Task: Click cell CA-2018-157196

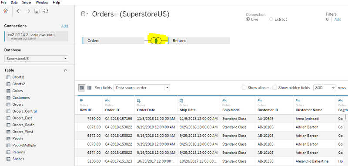Action: 118,119
